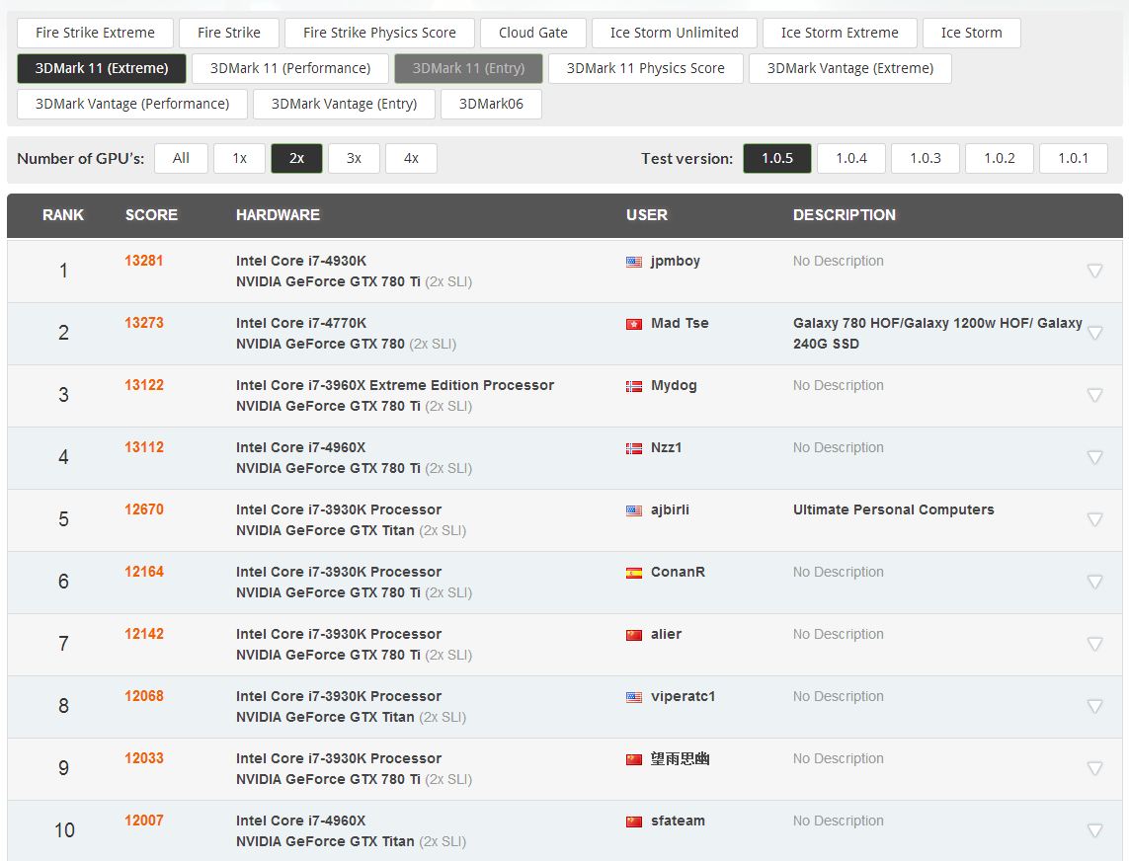This screenshot has width=1129, height=861.
Task: Filter results to 1x GPU
Action: [240, 158]
